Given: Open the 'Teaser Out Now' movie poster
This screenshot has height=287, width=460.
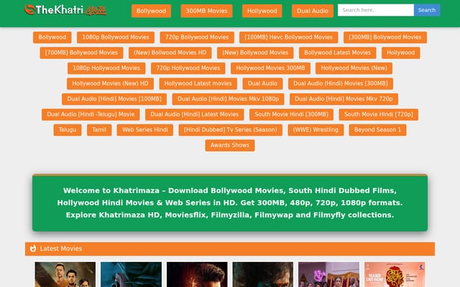Looking at the screenshot, I should tap(395, 274).
